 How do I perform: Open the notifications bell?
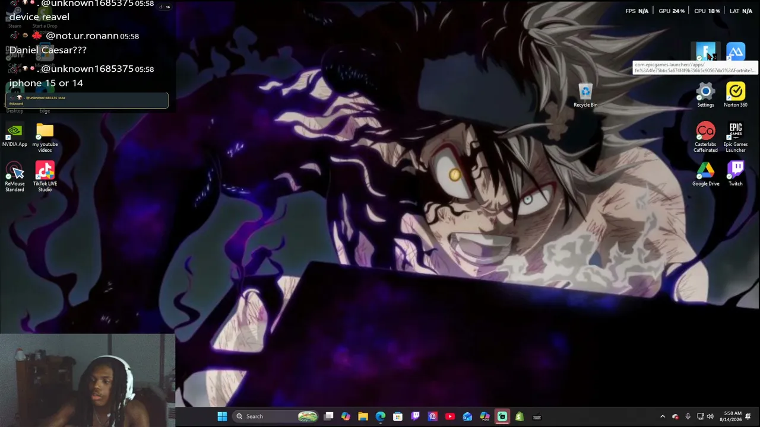point(748,416)
